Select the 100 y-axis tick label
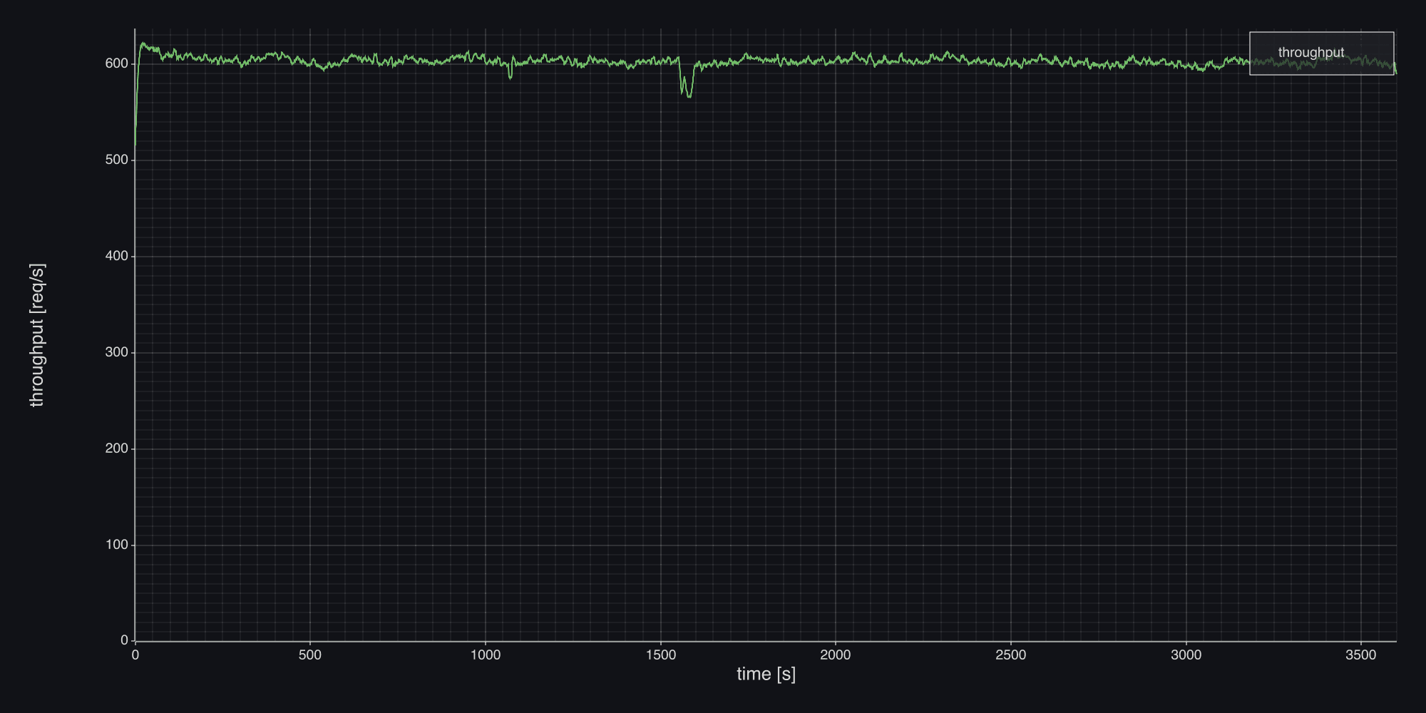This screenshot has height=713, width=1426. pos(116,545)
